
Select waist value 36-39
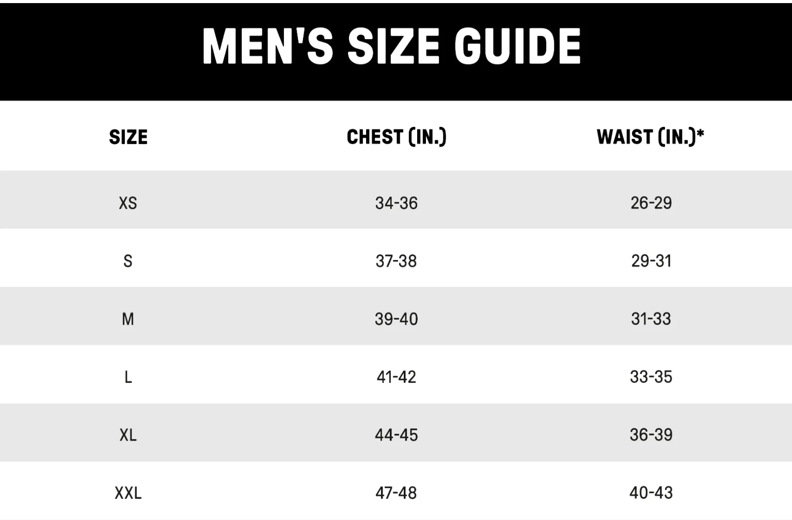coord(651,435)
